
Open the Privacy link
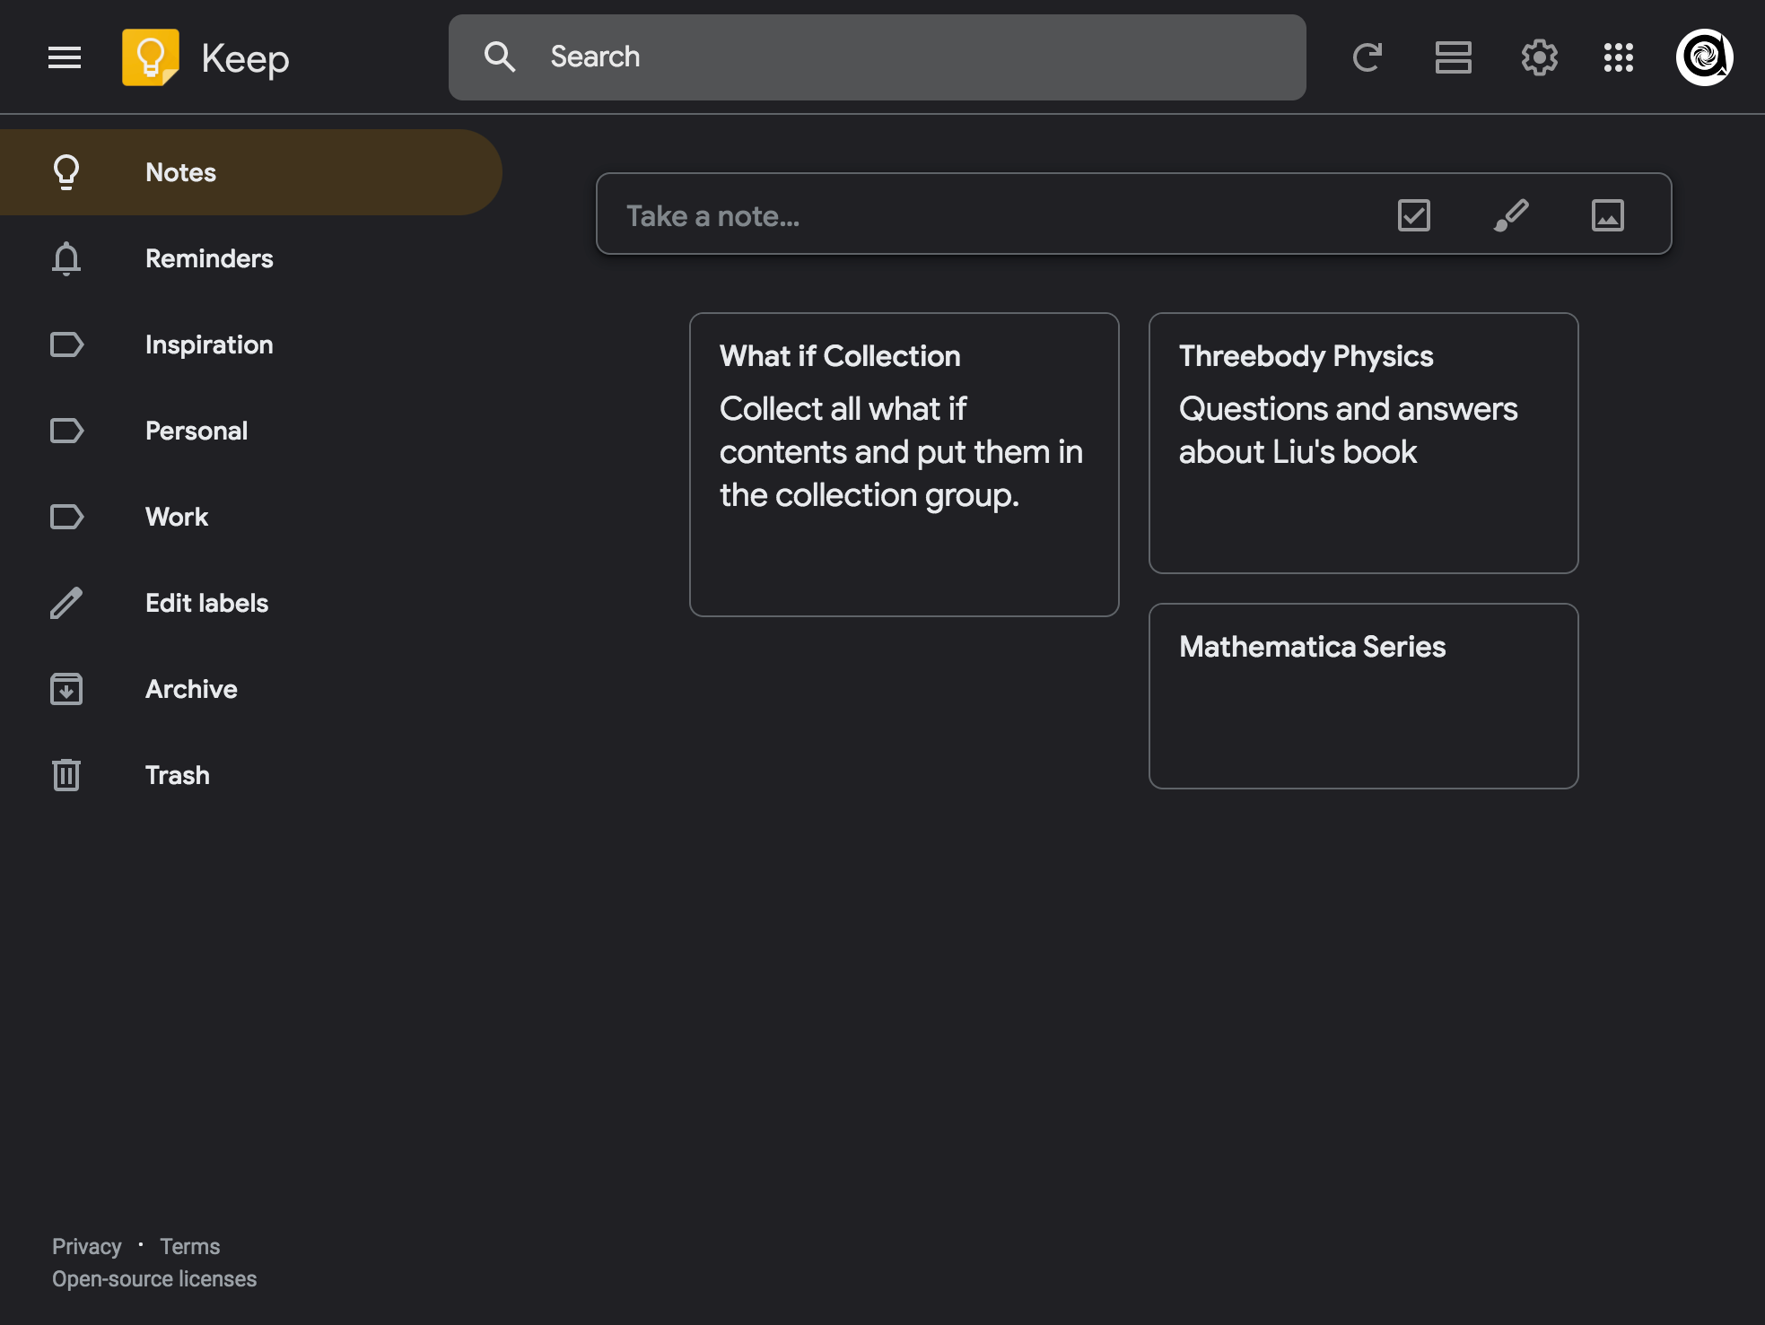(x=87, y=1246)
